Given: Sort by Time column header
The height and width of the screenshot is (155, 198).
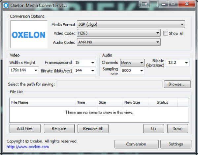Looking at the screenshot, I should point(86,102).
